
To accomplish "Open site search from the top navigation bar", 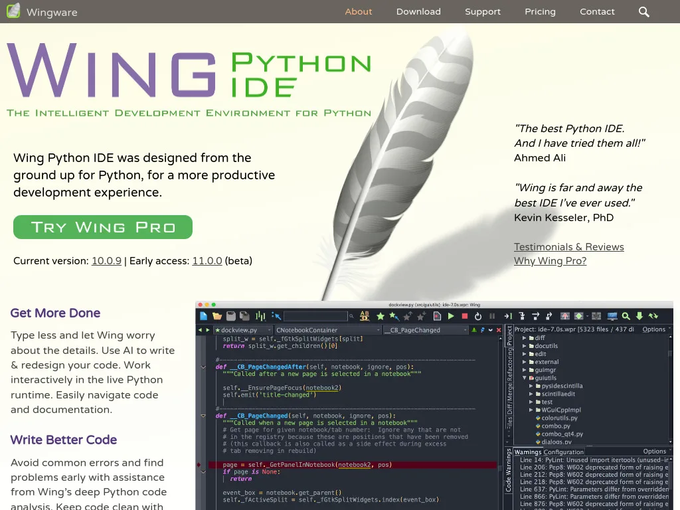I will pos(643,11).
